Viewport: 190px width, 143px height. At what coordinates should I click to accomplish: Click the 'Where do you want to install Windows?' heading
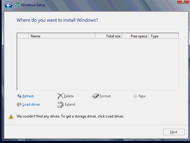[x=57, y=20]
